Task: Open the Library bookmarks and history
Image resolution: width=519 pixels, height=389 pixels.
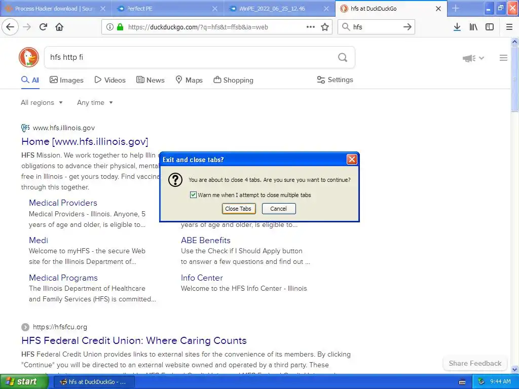Action: 473,27
